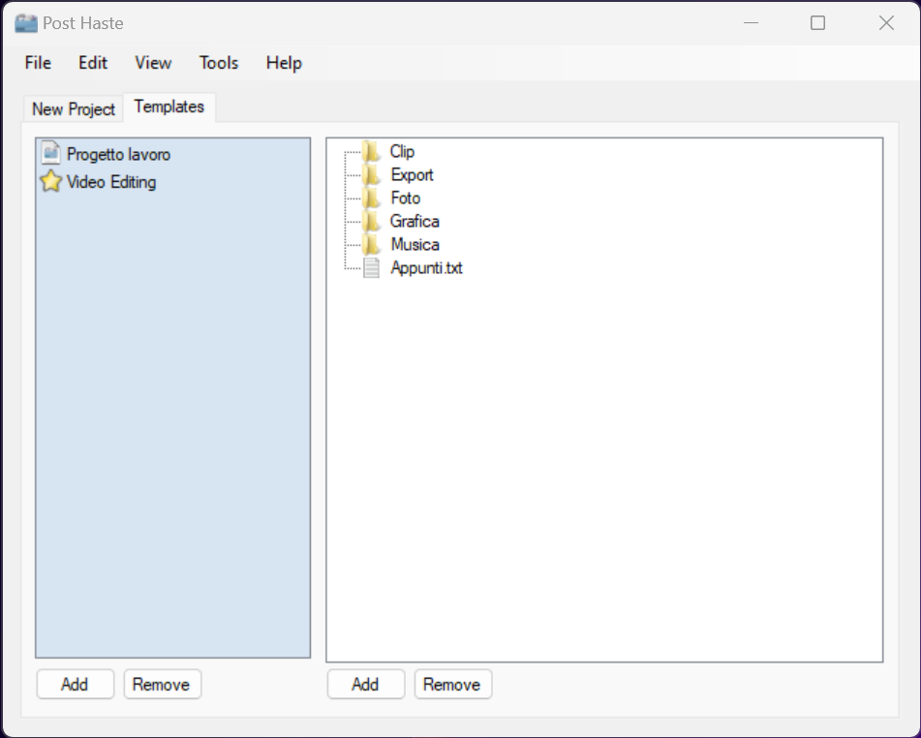Select the Clip folder label
This screenshot has height=738, width=921.
click(x=402, y=152)
